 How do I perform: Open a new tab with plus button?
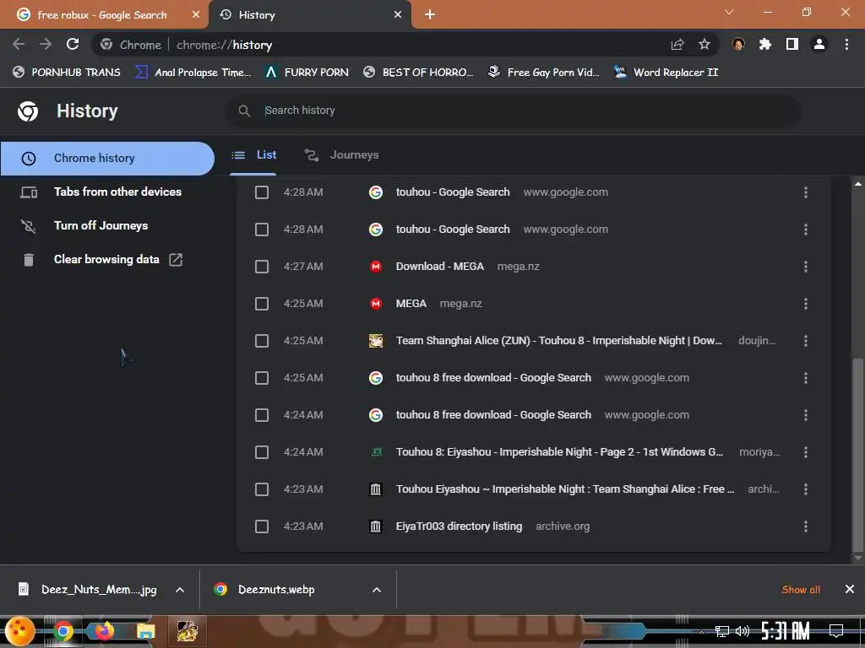(x=430, y=15)
